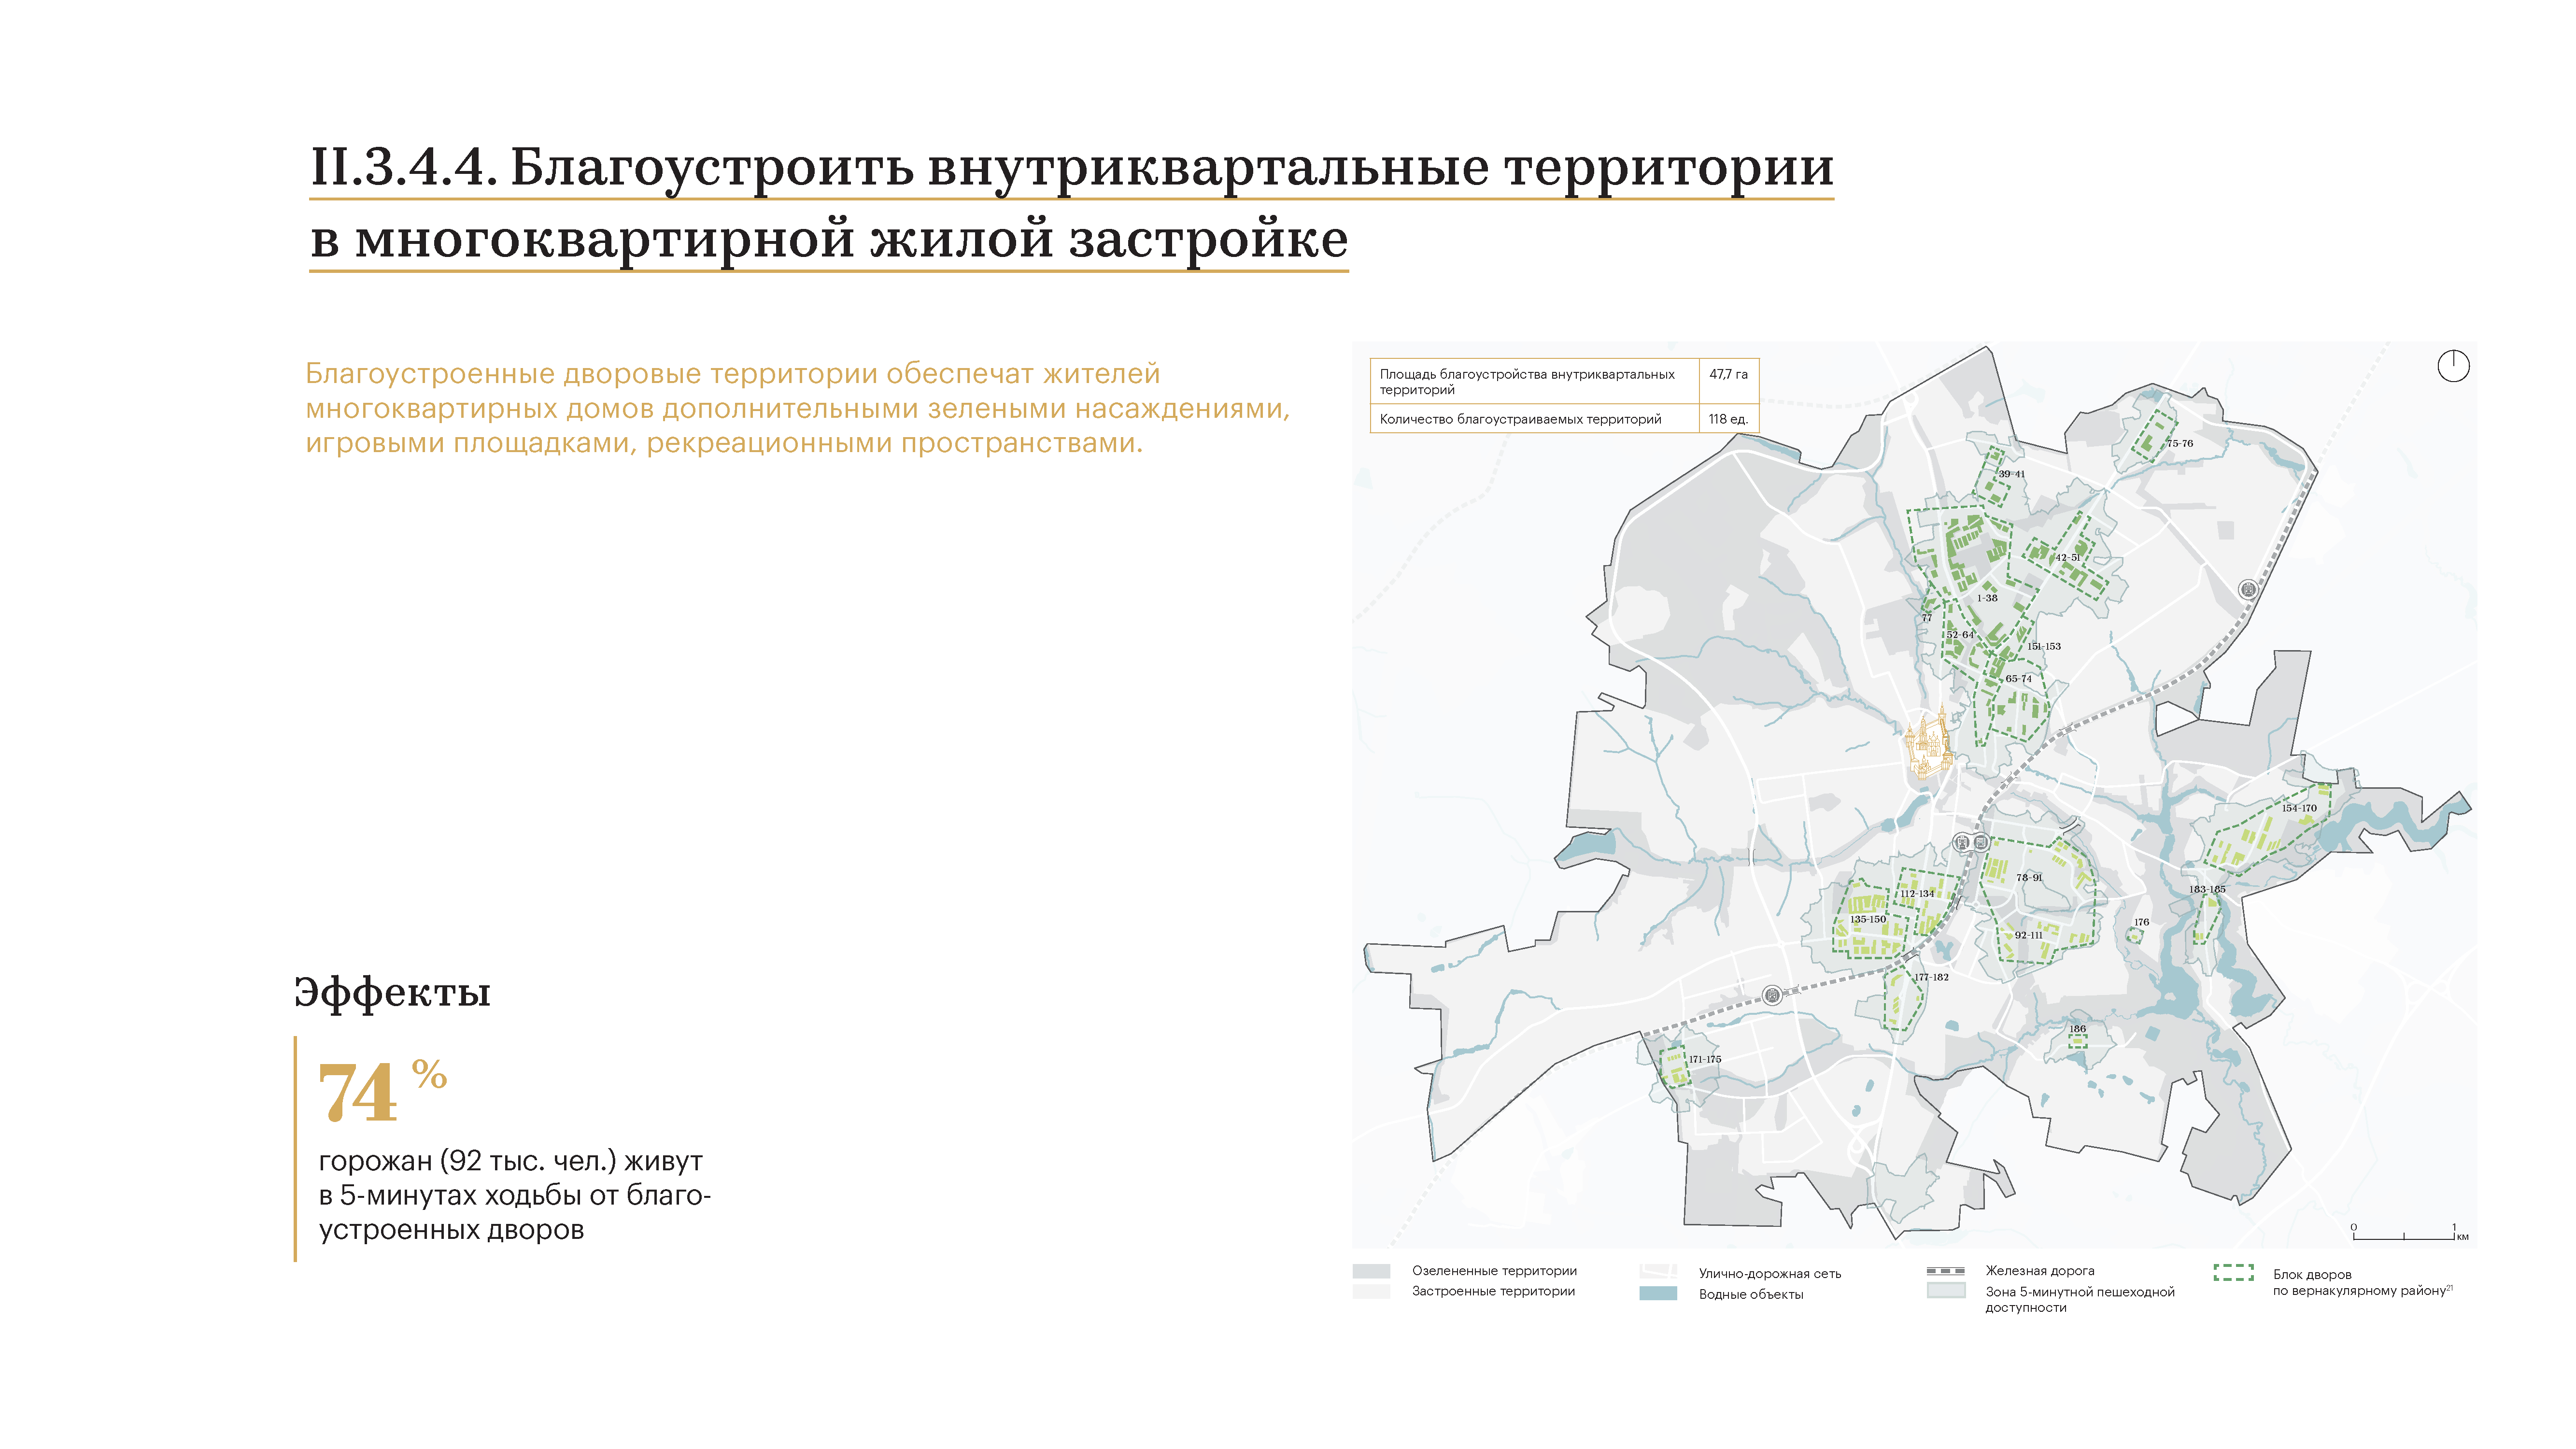Click the title line 'II.3.4.4. Благоустроить внутриквартальные территории'
This screenshot has width=2576, height=1449.
tap(1071, 167)
